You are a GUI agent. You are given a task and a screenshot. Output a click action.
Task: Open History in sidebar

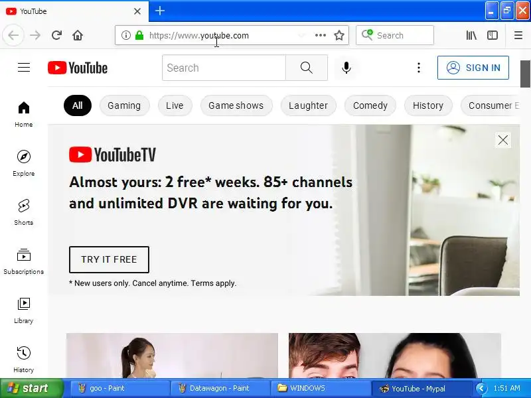coord(24,360)
